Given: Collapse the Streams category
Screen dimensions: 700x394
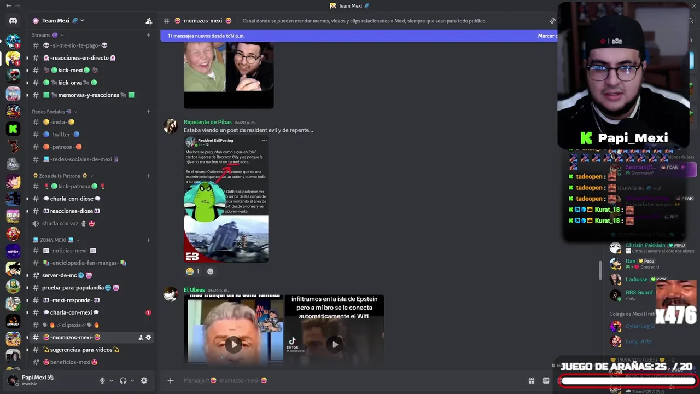Looking at the screenshot, I should click(x=48, y=35).
